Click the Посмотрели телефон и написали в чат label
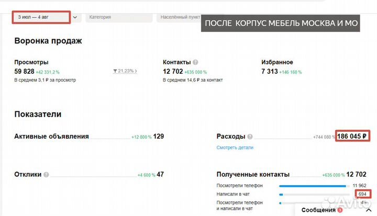The width and height of the screenshot is (377, 216). pos(240,206)
